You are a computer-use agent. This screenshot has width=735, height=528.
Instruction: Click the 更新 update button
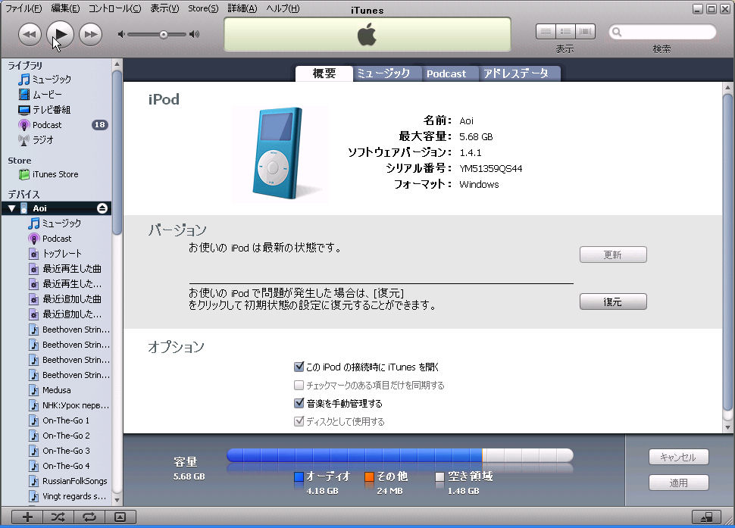click(613, 255)
